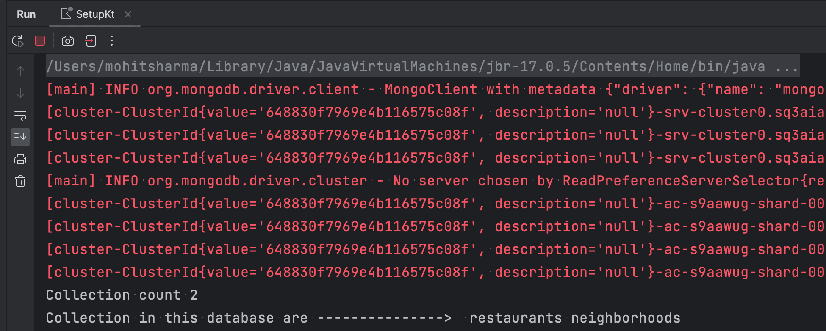Click the 'Collection count 2' output line

[122, 295]
